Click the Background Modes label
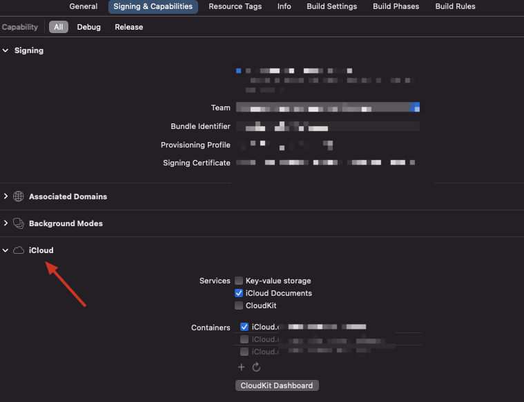Image resolution: width=524 pixels, height=402 pixels. tap(66, 223)
